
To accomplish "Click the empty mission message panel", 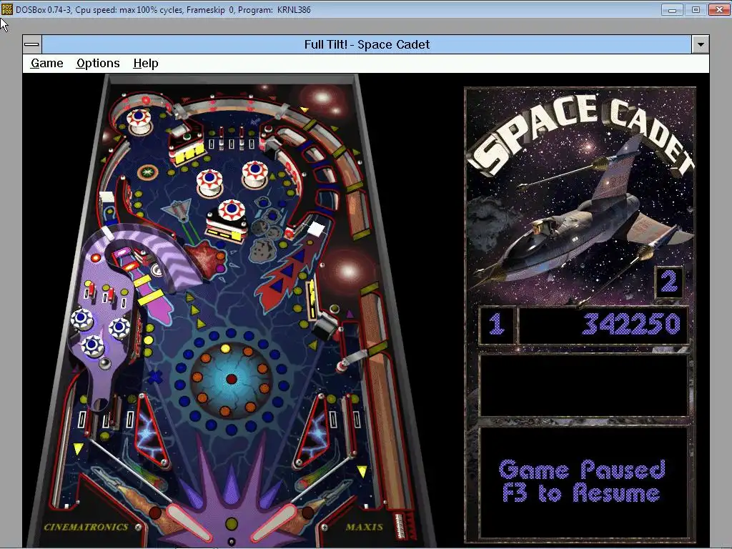I will [x=583, y=385].
